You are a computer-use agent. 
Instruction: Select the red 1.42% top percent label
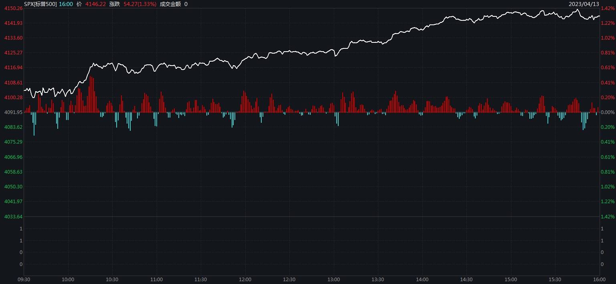pyautogui.click(x=608, y=8)
